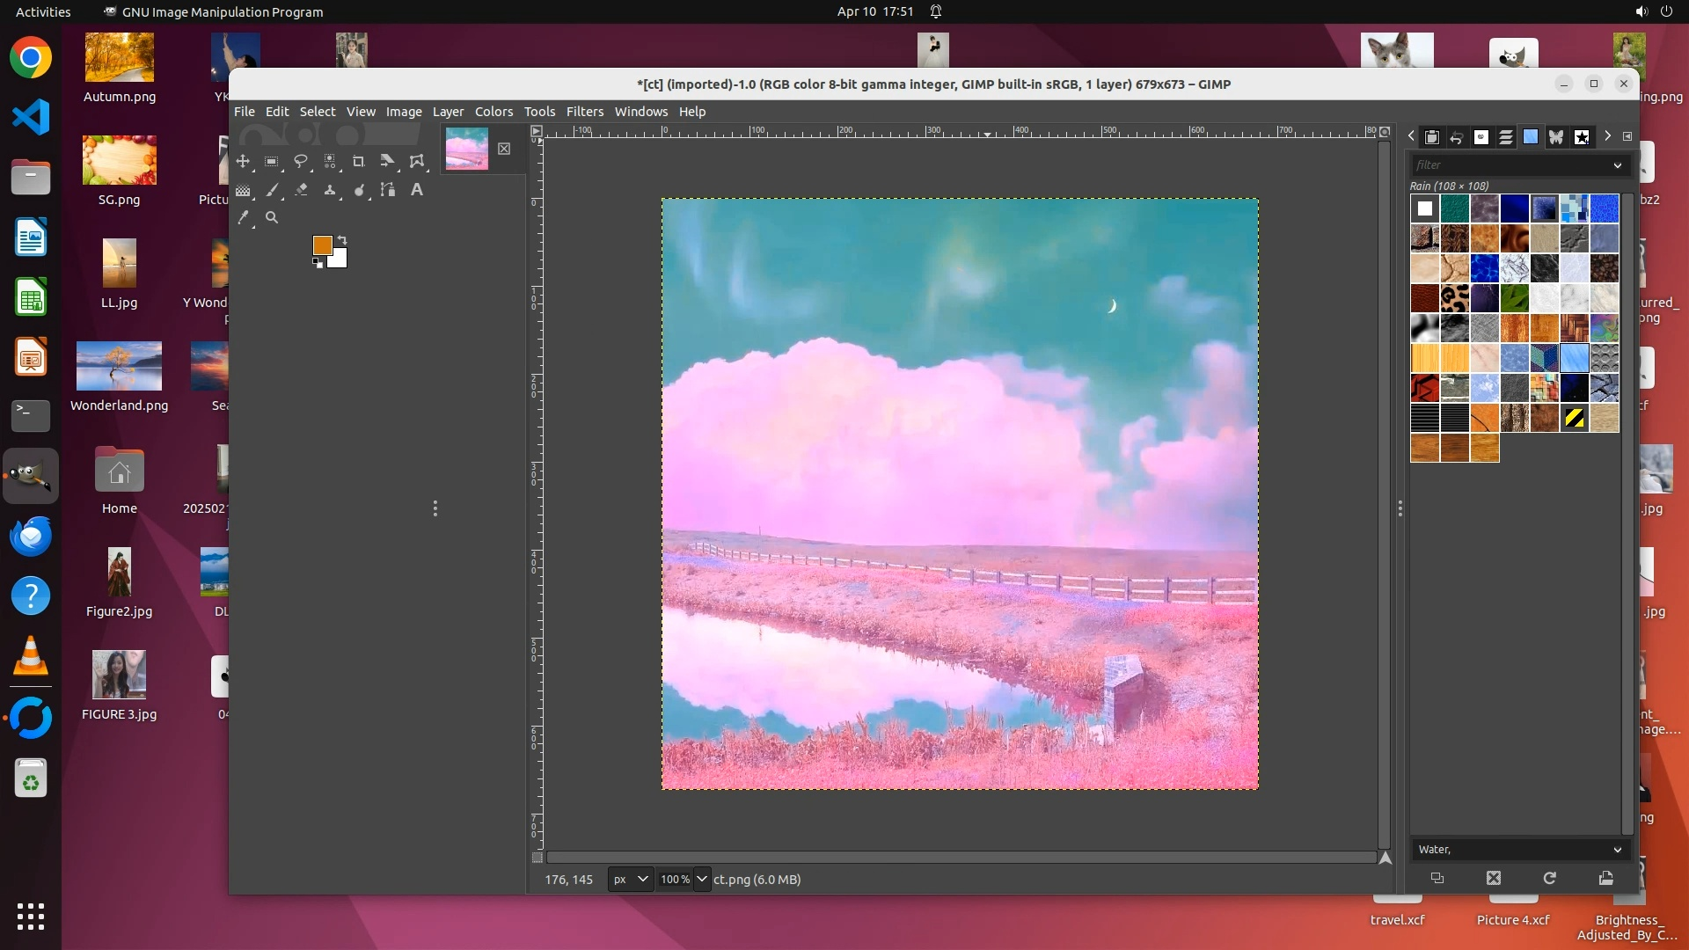Swap foreground and background colors

(342, 240)
